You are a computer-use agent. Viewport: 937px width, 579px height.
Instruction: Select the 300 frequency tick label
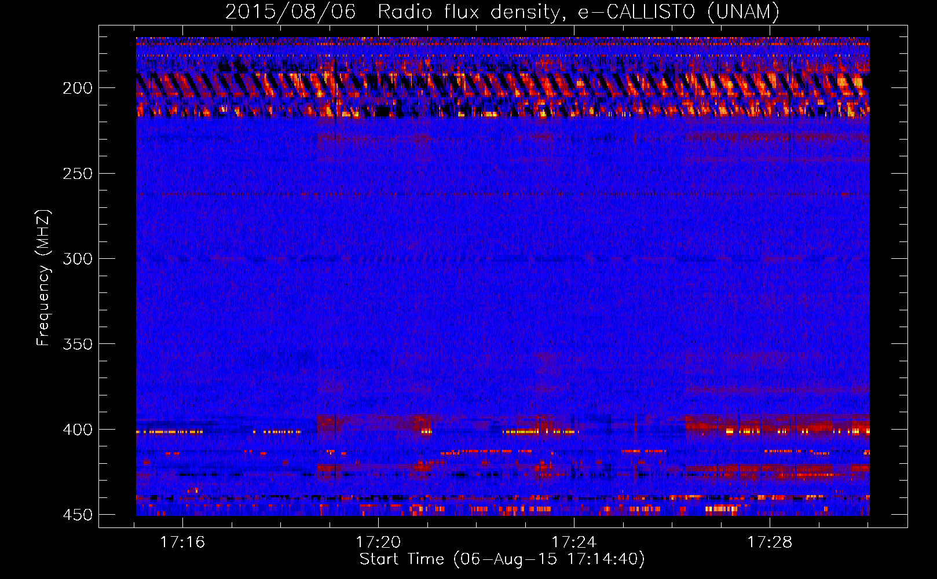pos(78,259)
